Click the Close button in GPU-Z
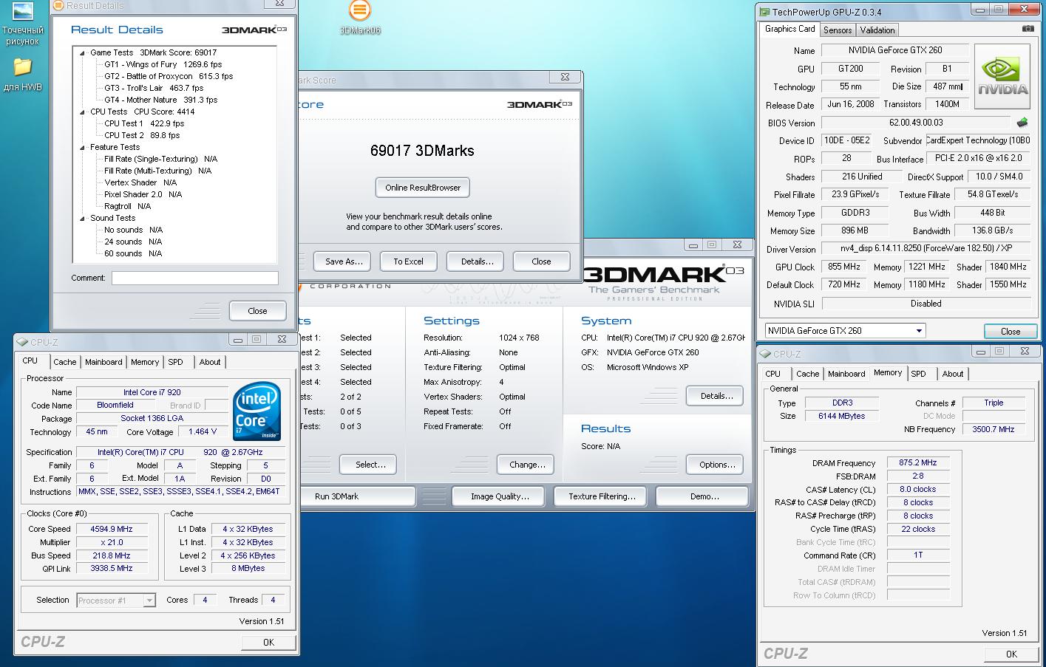Screen dimensions: 1046x667 (1010, 331)
